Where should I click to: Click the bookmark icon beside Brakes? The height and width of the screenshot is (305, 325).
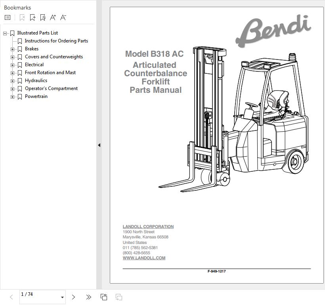[20, 50]
